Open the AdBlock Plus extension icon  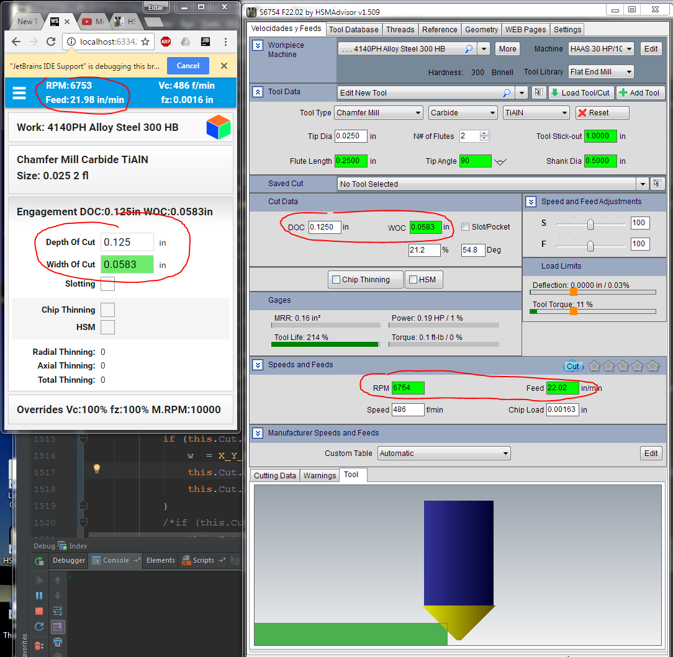166,42
